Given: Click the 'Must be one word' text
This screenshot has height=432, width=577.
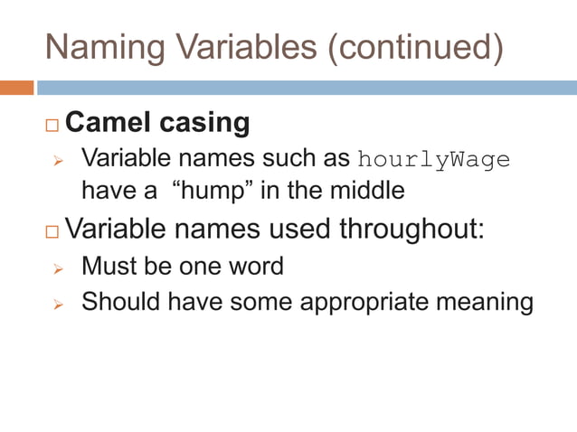Looking at the screenshot, I should pyautogui.click(x=183, y=267).
